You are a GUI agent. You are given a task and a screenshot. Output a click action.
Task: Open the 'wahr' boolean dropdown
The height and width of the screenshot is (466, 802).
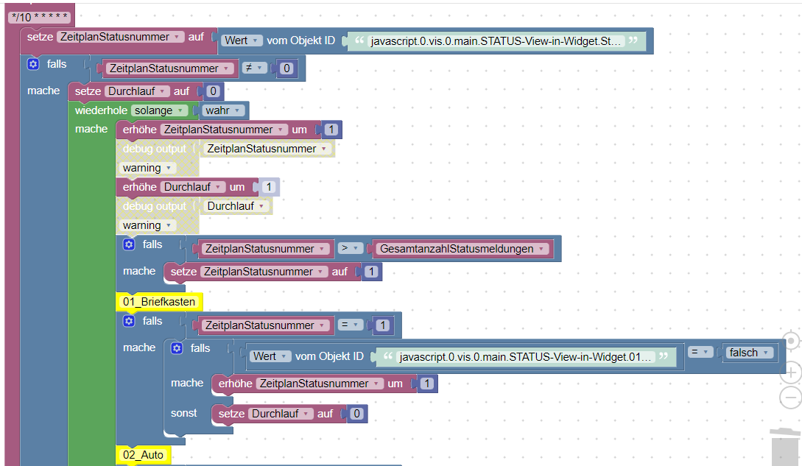click(x=222, y=110)
